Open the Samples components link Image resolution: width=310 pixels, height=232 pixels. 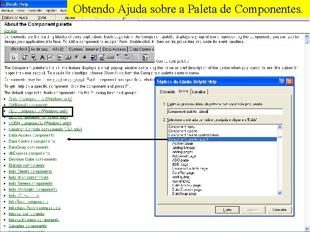(x=28, y=226)
